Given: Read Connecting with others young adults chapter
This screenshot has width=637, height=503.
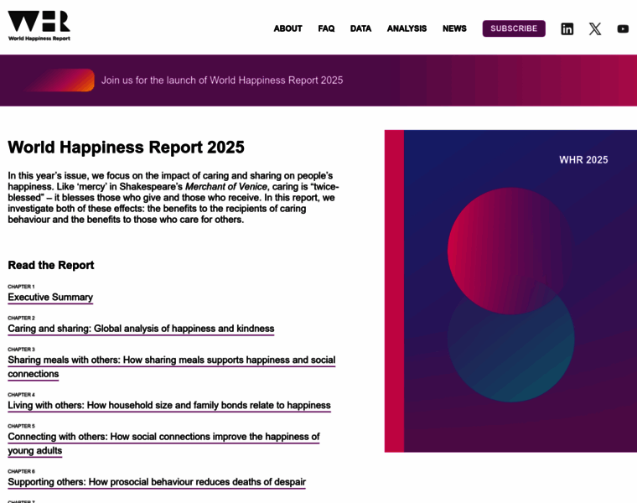Looking at the screenshot, I should [163, 443].
